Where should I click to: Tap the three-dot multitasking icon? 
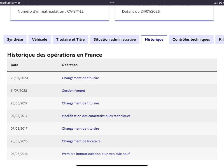(112, 3)
